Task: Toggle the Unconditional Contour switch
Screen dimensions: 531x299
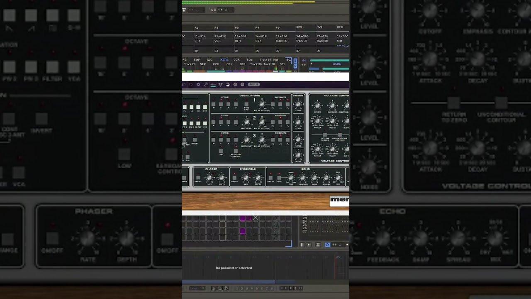Action: tap(340, 135)
